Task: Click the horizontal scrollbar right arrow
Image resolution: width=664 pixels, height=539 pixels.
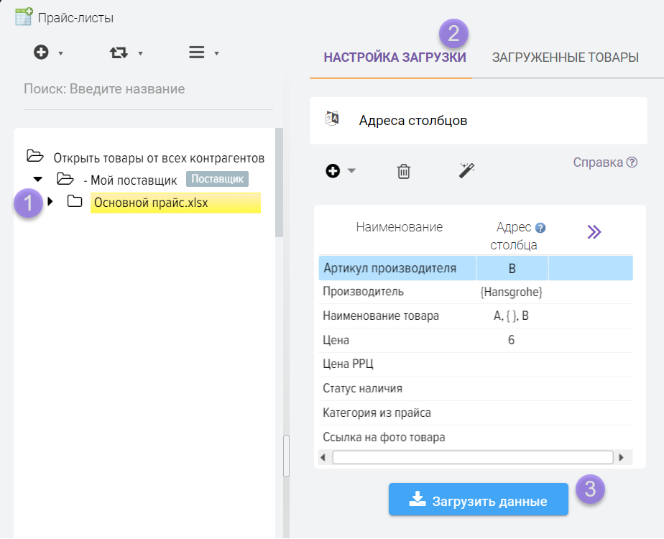Action: (620, 457)
